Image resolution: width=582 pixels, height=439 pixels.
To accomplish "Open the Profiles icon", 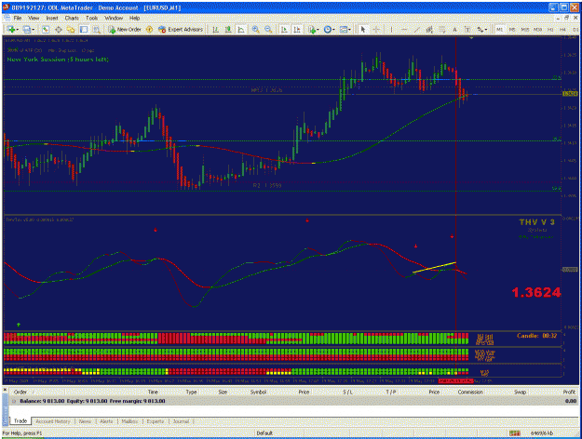I will click(26, 29).
